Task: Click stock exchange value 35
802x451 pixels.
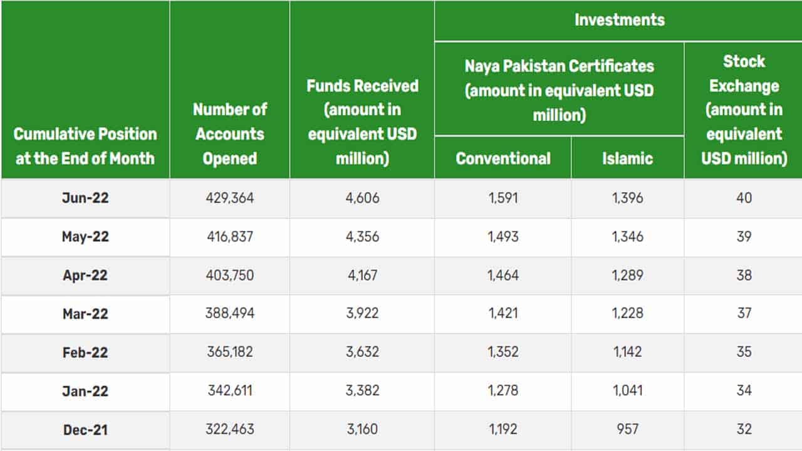Action: point(744,353)
